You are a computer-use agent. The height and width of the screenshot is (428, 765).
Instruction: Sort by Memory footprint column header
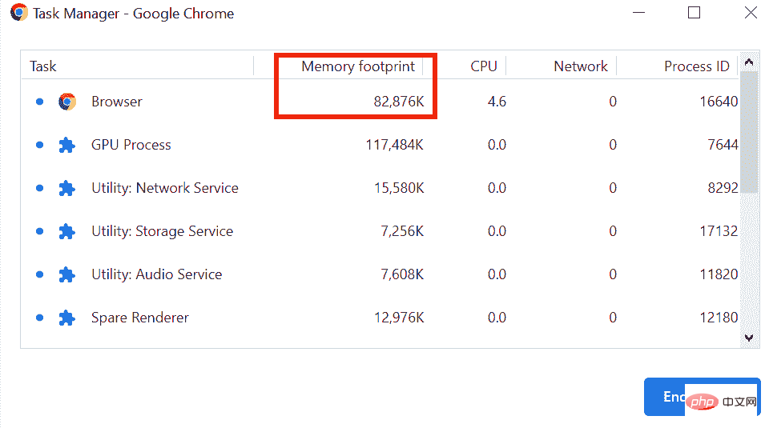click(x=358, y=66)
